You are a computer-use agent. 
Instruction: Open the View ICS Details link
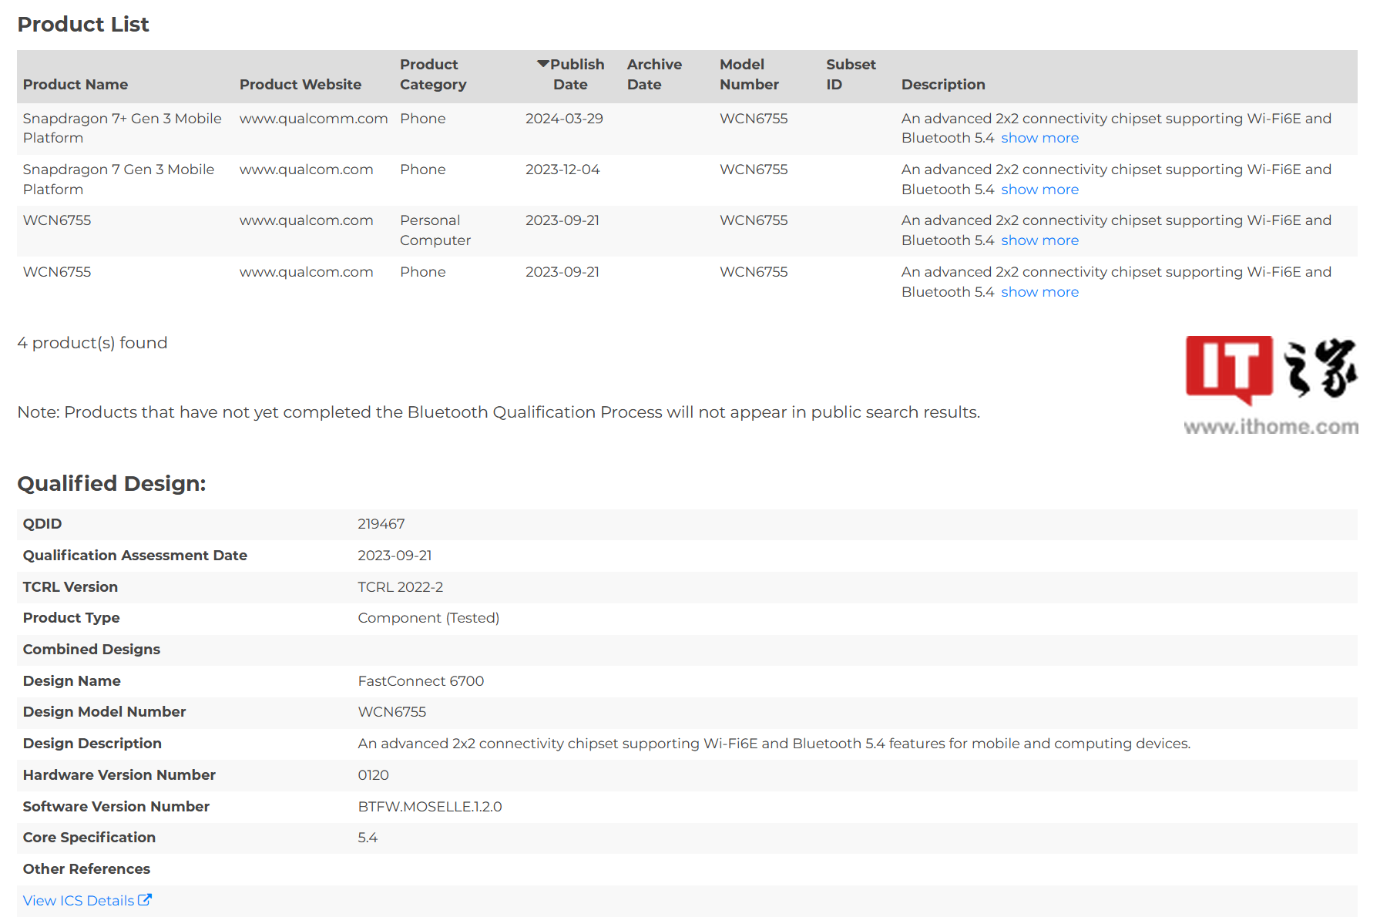(x=79, y=900)
